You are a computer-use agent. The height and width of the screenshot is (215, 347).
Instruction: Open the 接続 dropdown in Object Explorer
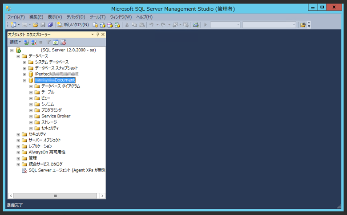tap(15, 42)
